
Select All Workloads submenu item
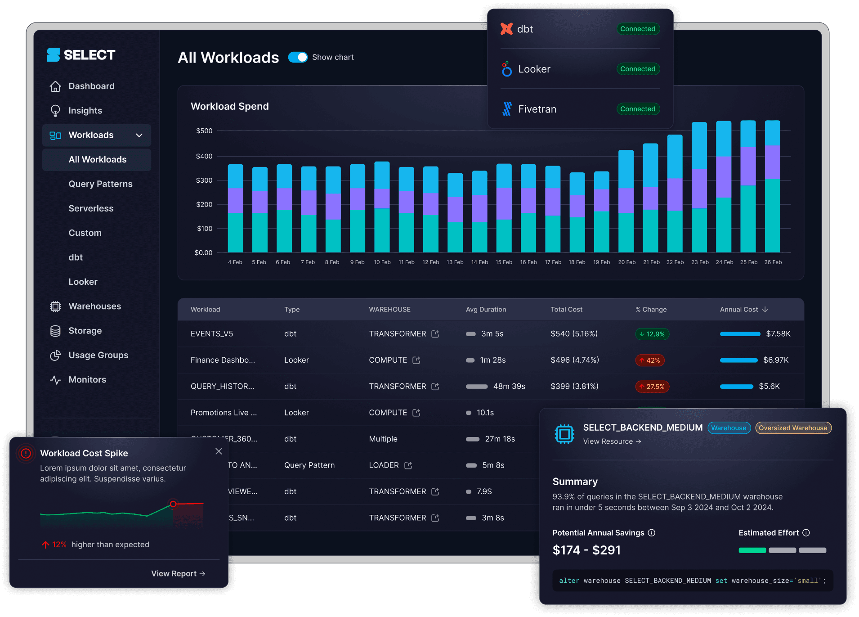[x=97, y=160]
